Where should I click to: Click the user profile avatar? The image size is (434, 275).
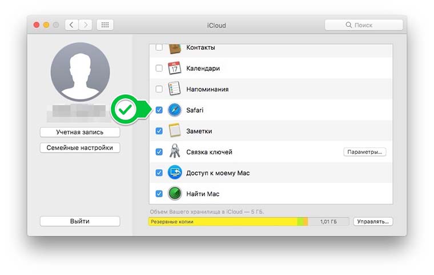point(81,71)
